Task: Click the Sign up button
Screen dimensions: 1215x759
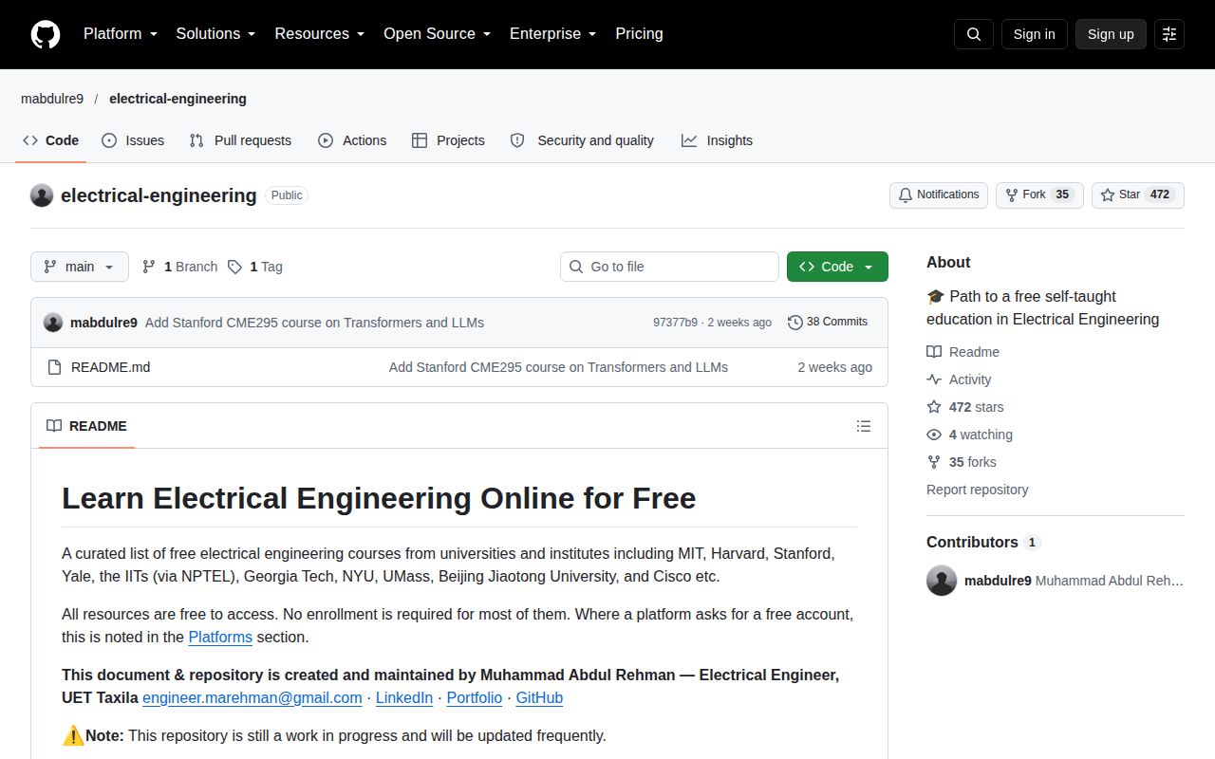Action: click(1111, 34)
